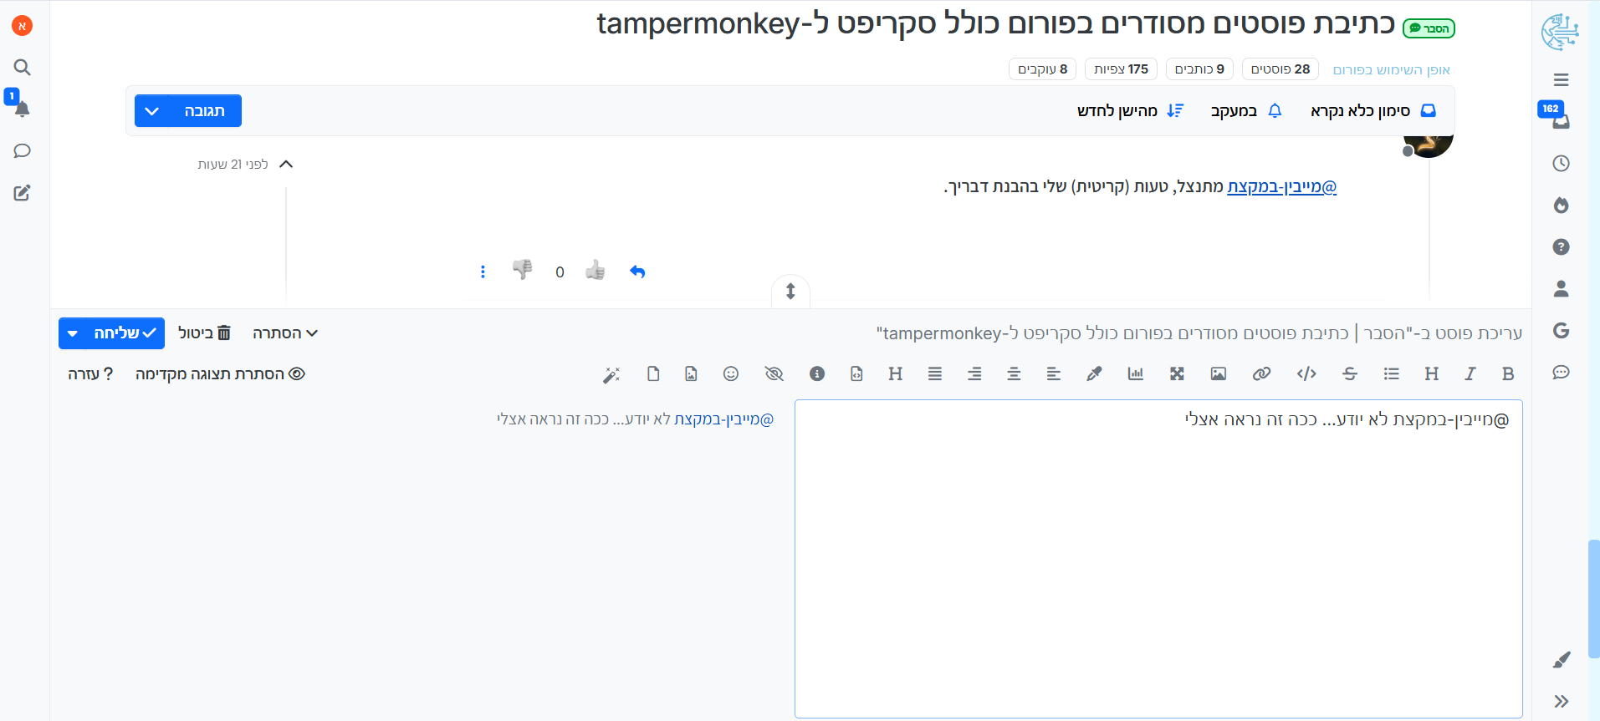Open drafts with the pencil-square icon

point(23,193)
